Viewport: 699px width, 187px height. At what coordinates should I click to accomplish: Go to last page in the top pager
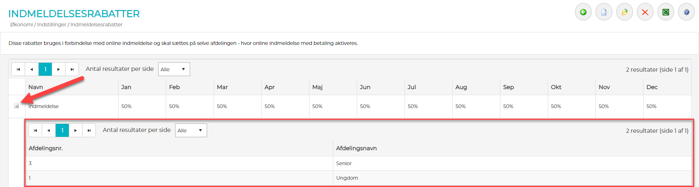tap(72, 69)
